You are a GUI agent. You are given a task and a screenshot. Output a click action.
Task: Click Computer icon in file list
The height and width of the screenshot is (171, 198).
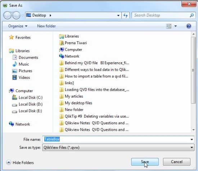[x=62, y=50]
